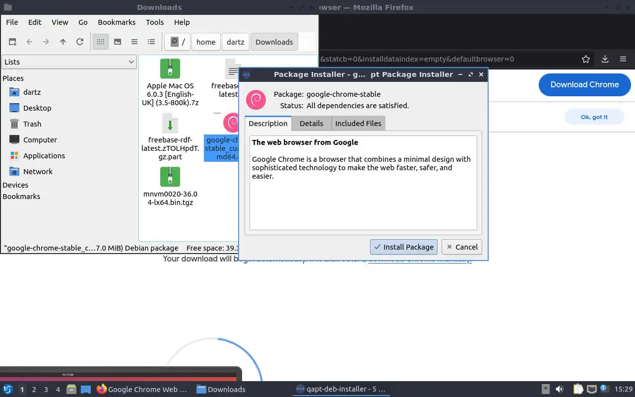Select dartz home in Places
This screenshot has width=635, height=397.
tap(32, 92)
